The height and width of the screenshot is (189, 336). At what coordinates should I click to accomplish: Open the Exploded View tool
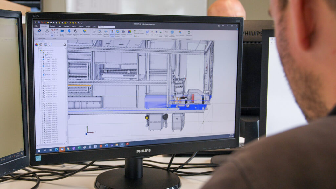[123, 32]
